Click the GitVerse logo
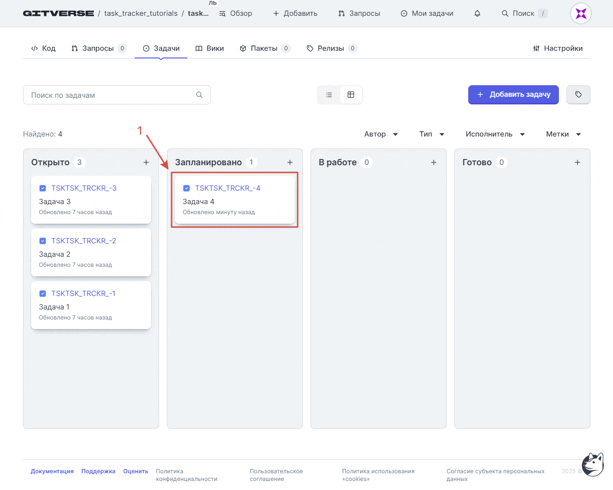Image resolution: width=613 pixels, height=490 pixels. [x=58, y=13]
